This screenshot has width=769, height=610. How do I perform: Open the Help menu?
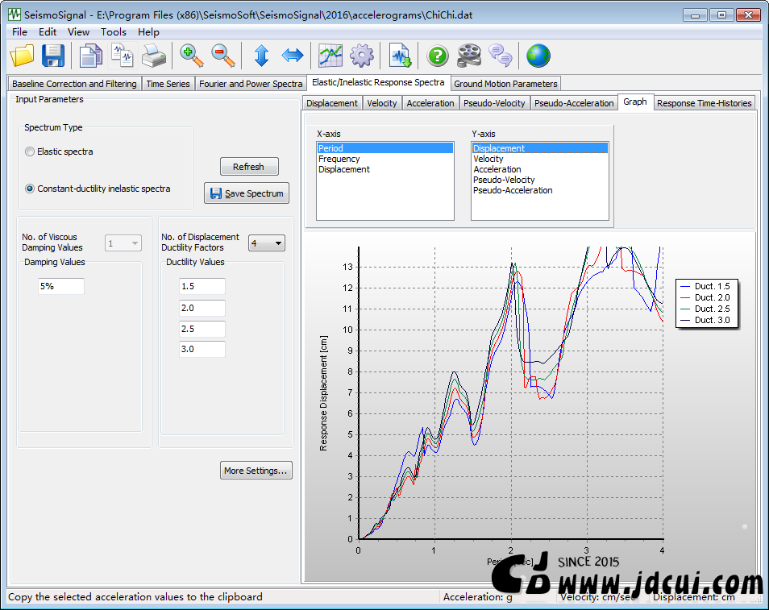148,32
